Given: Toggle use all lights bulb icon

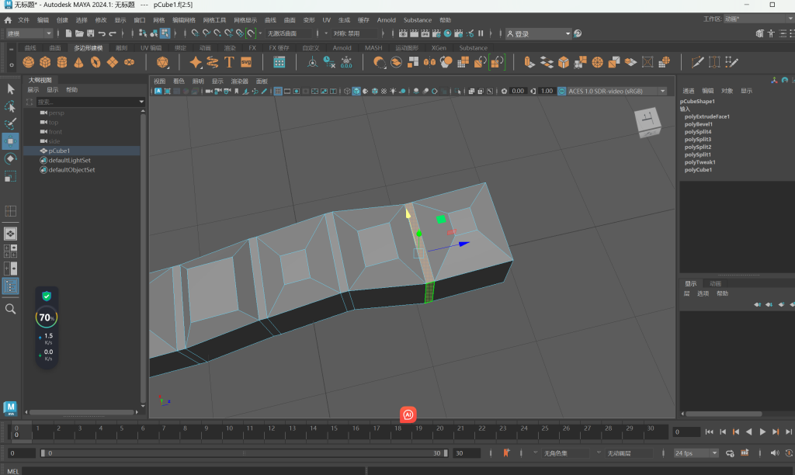Looking at the screenshot, I should (393, 92).
